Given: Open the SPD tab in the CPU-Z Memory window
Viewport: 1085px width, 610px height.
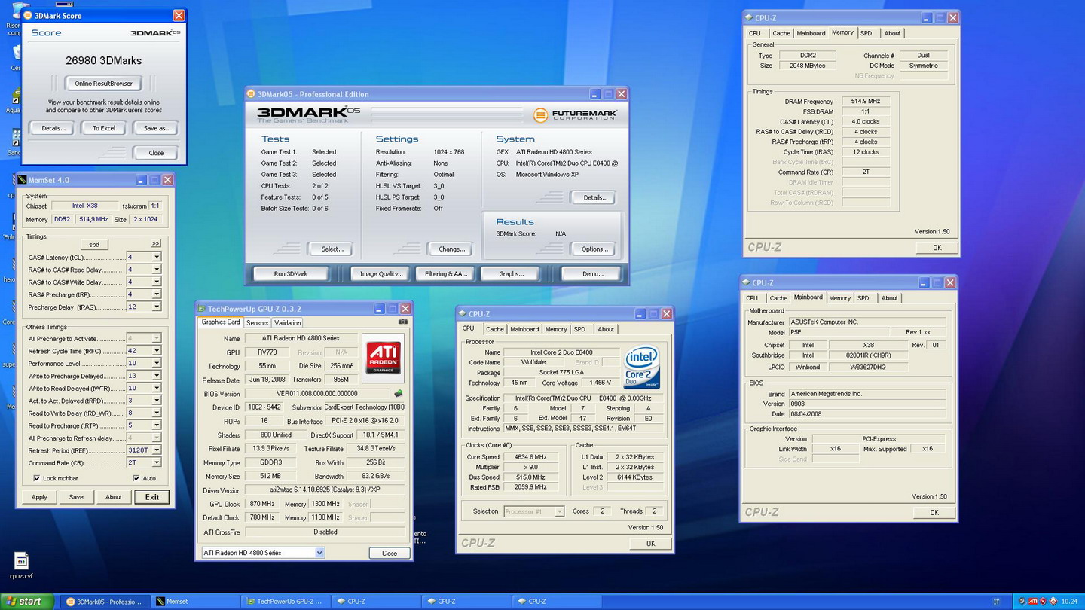Looking at the screenshot, I should (x=866, y=33).
